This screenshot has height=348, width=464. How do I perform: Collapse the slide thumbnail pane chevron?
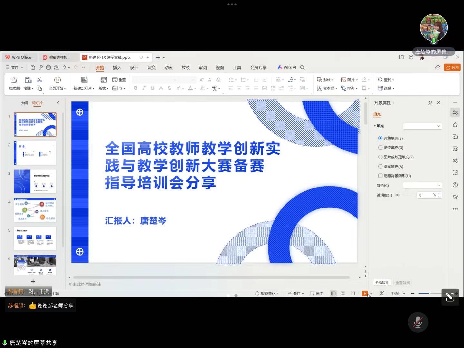tap(58, 103)
